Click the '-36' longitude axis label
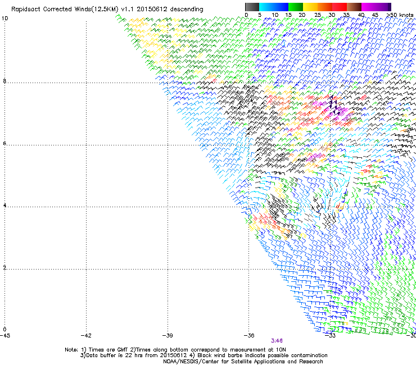 249,336
